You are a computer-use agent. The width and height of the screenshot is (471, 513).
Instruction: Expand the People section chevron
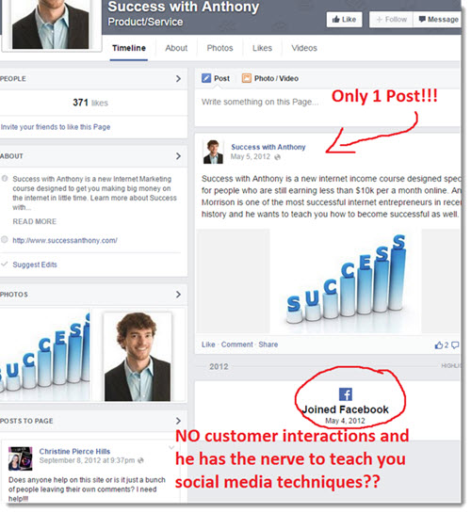click(x=178, y=78)
